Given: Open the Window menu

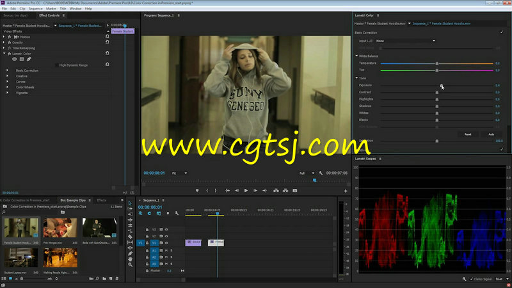Looking at the screenshot, I should coord(75,8).
